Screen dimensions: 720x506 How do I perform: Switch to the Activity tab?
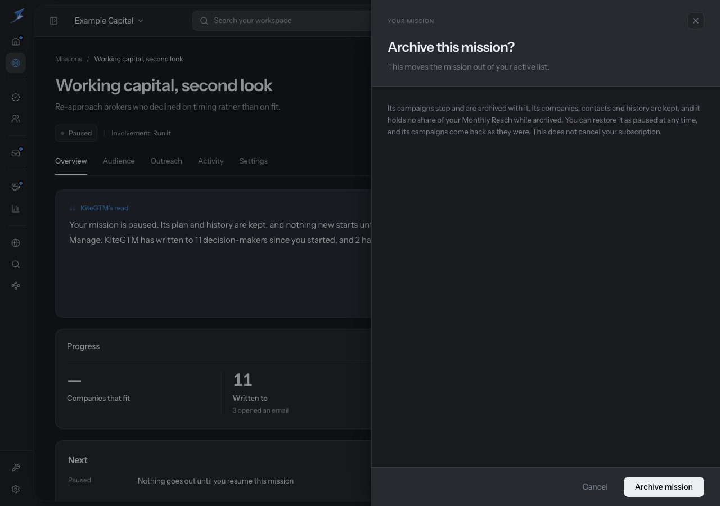211,161
